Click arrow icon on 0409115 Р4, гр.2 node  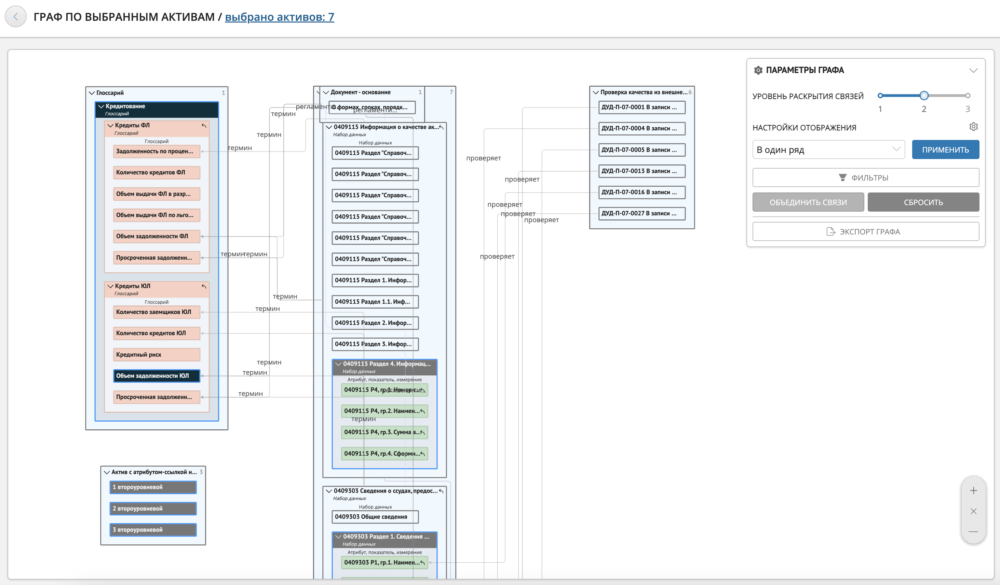click(423, 411)
